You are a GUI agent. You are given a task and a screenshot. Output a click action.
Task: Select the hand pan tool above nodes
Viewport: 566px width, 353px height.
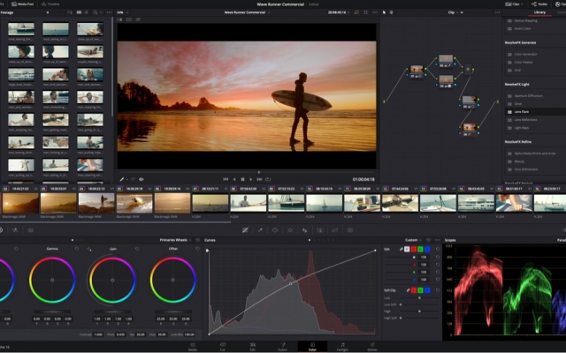tap(391, 12)
